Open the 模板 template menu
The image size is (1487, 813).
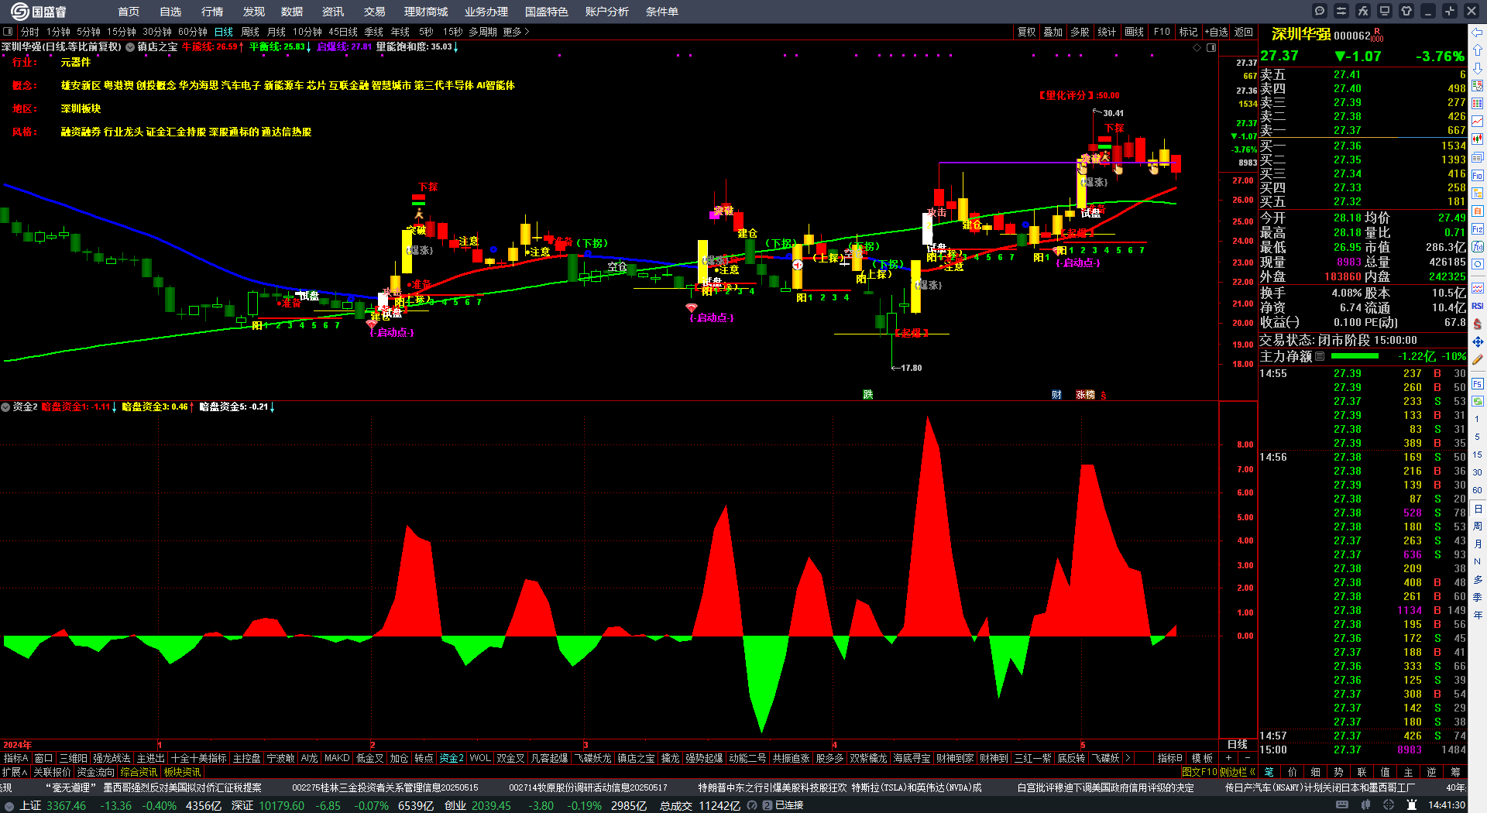1202,758
